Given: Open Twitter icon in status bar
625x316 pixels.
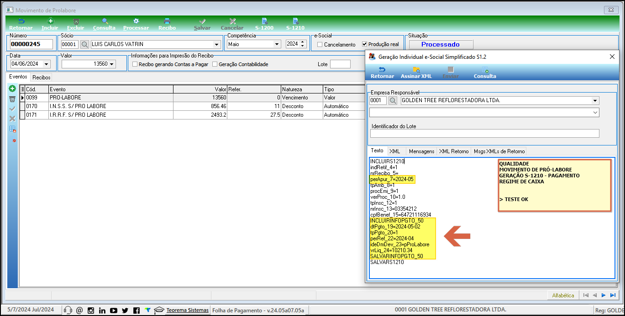Looking at the screenshot, I should (x=125, y=310).
